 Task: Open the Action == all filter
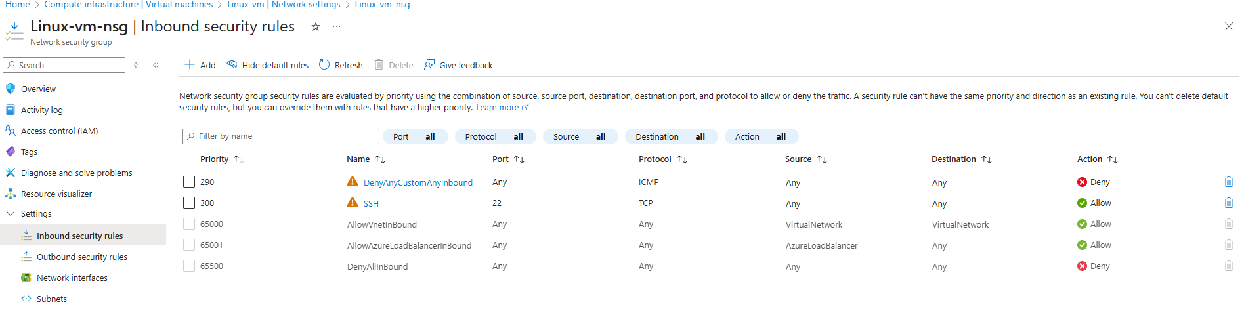tap(761, 136)
